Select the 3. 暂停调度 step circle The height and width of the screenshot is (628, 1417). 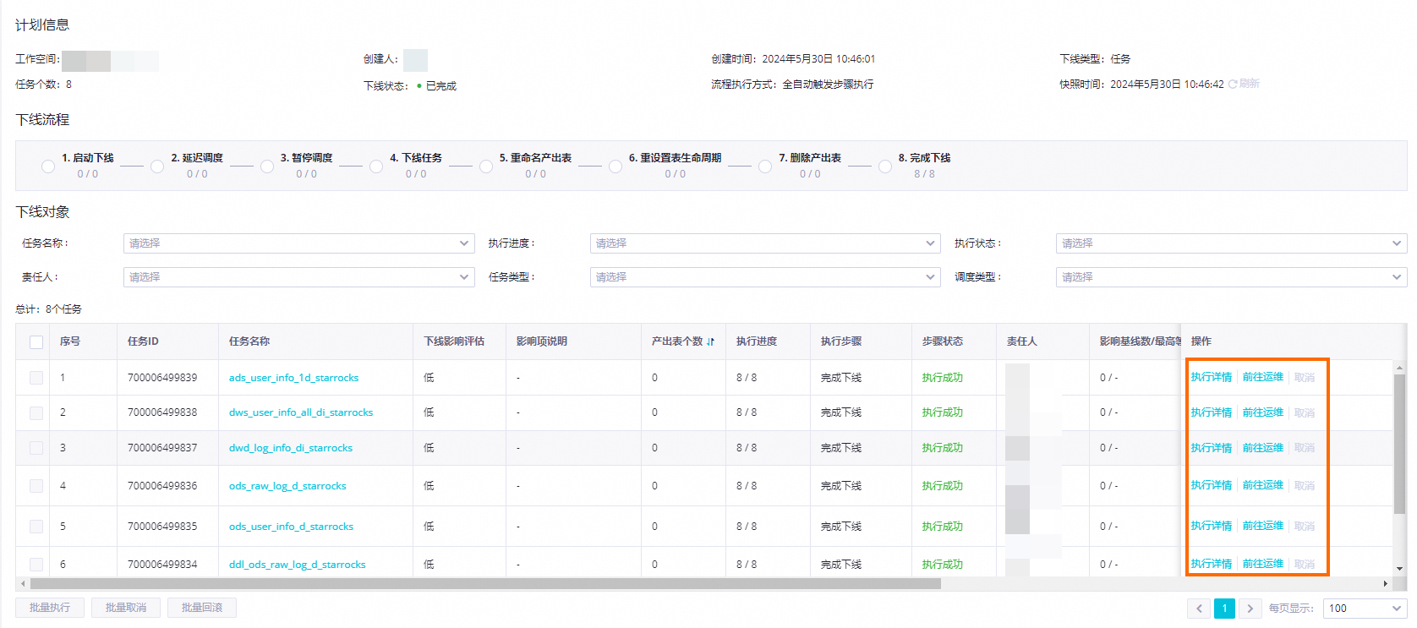point(267,167)
